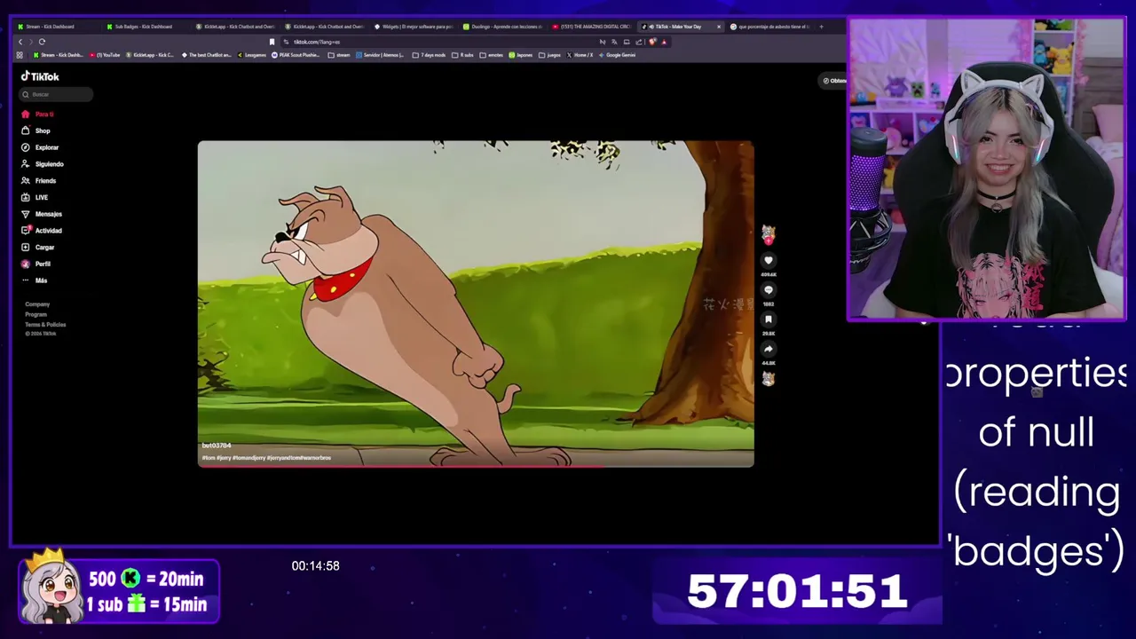Open Mensajes inbox

(42, 214)
